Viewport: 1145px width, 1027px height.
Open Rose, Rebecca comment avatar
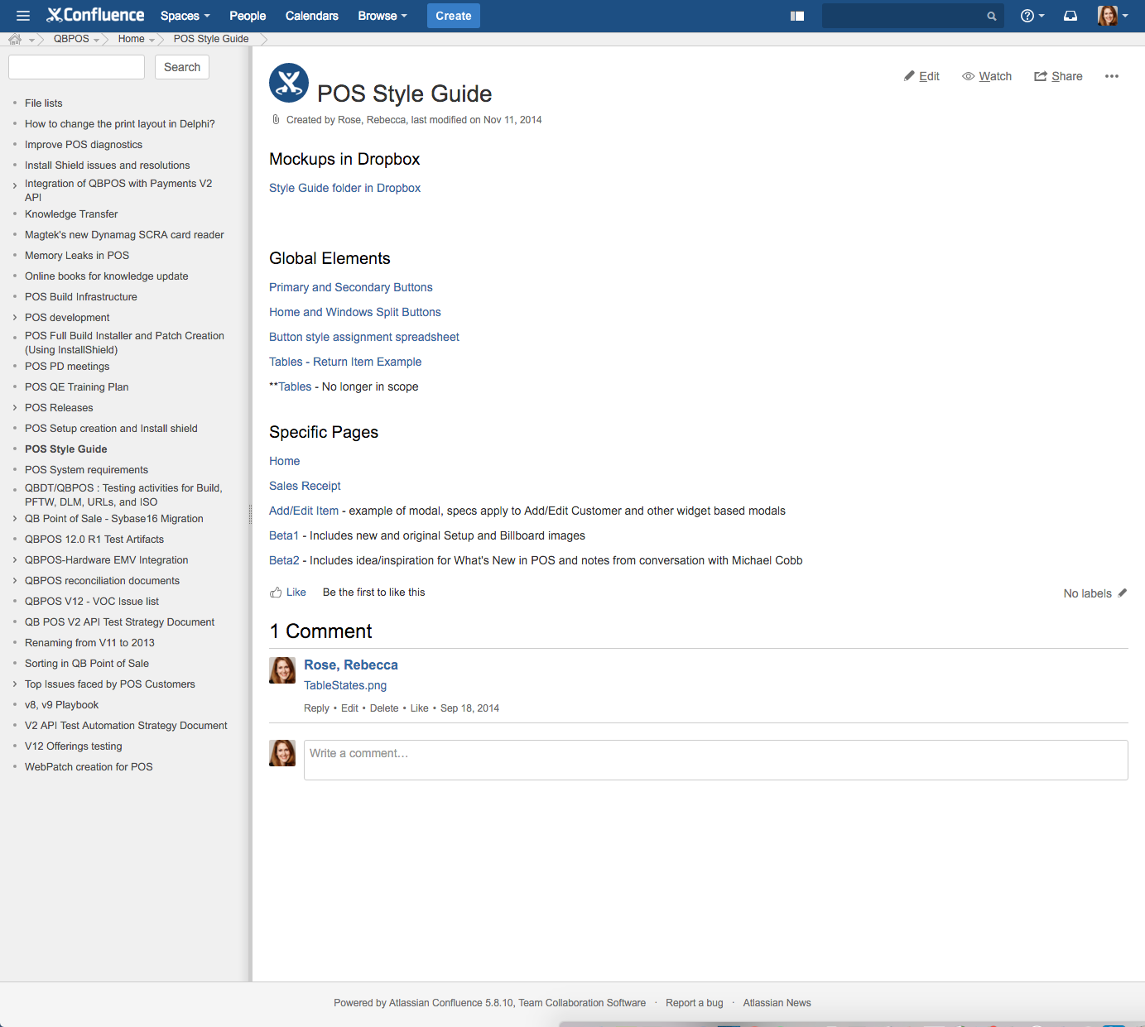[282, 670]
